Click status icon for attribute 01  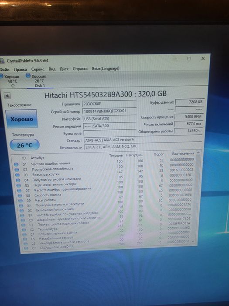point(16,164)
